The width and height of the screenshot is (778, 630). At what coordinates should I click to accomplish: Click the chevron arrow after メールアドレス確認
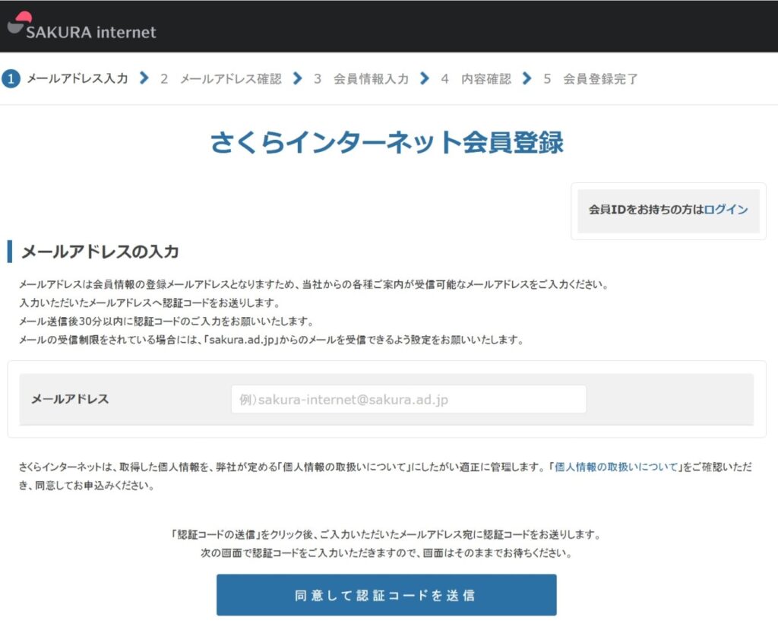click(297, 79)
